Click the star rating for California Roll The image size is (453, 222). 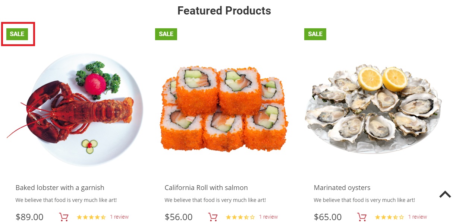pos(240,217)
